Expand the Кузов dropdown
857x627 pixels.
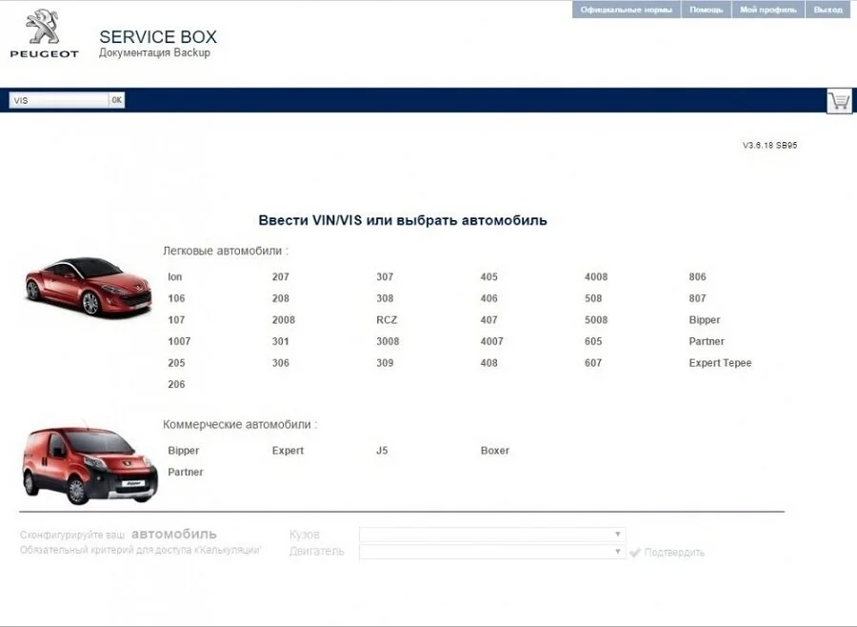(492, 534)
